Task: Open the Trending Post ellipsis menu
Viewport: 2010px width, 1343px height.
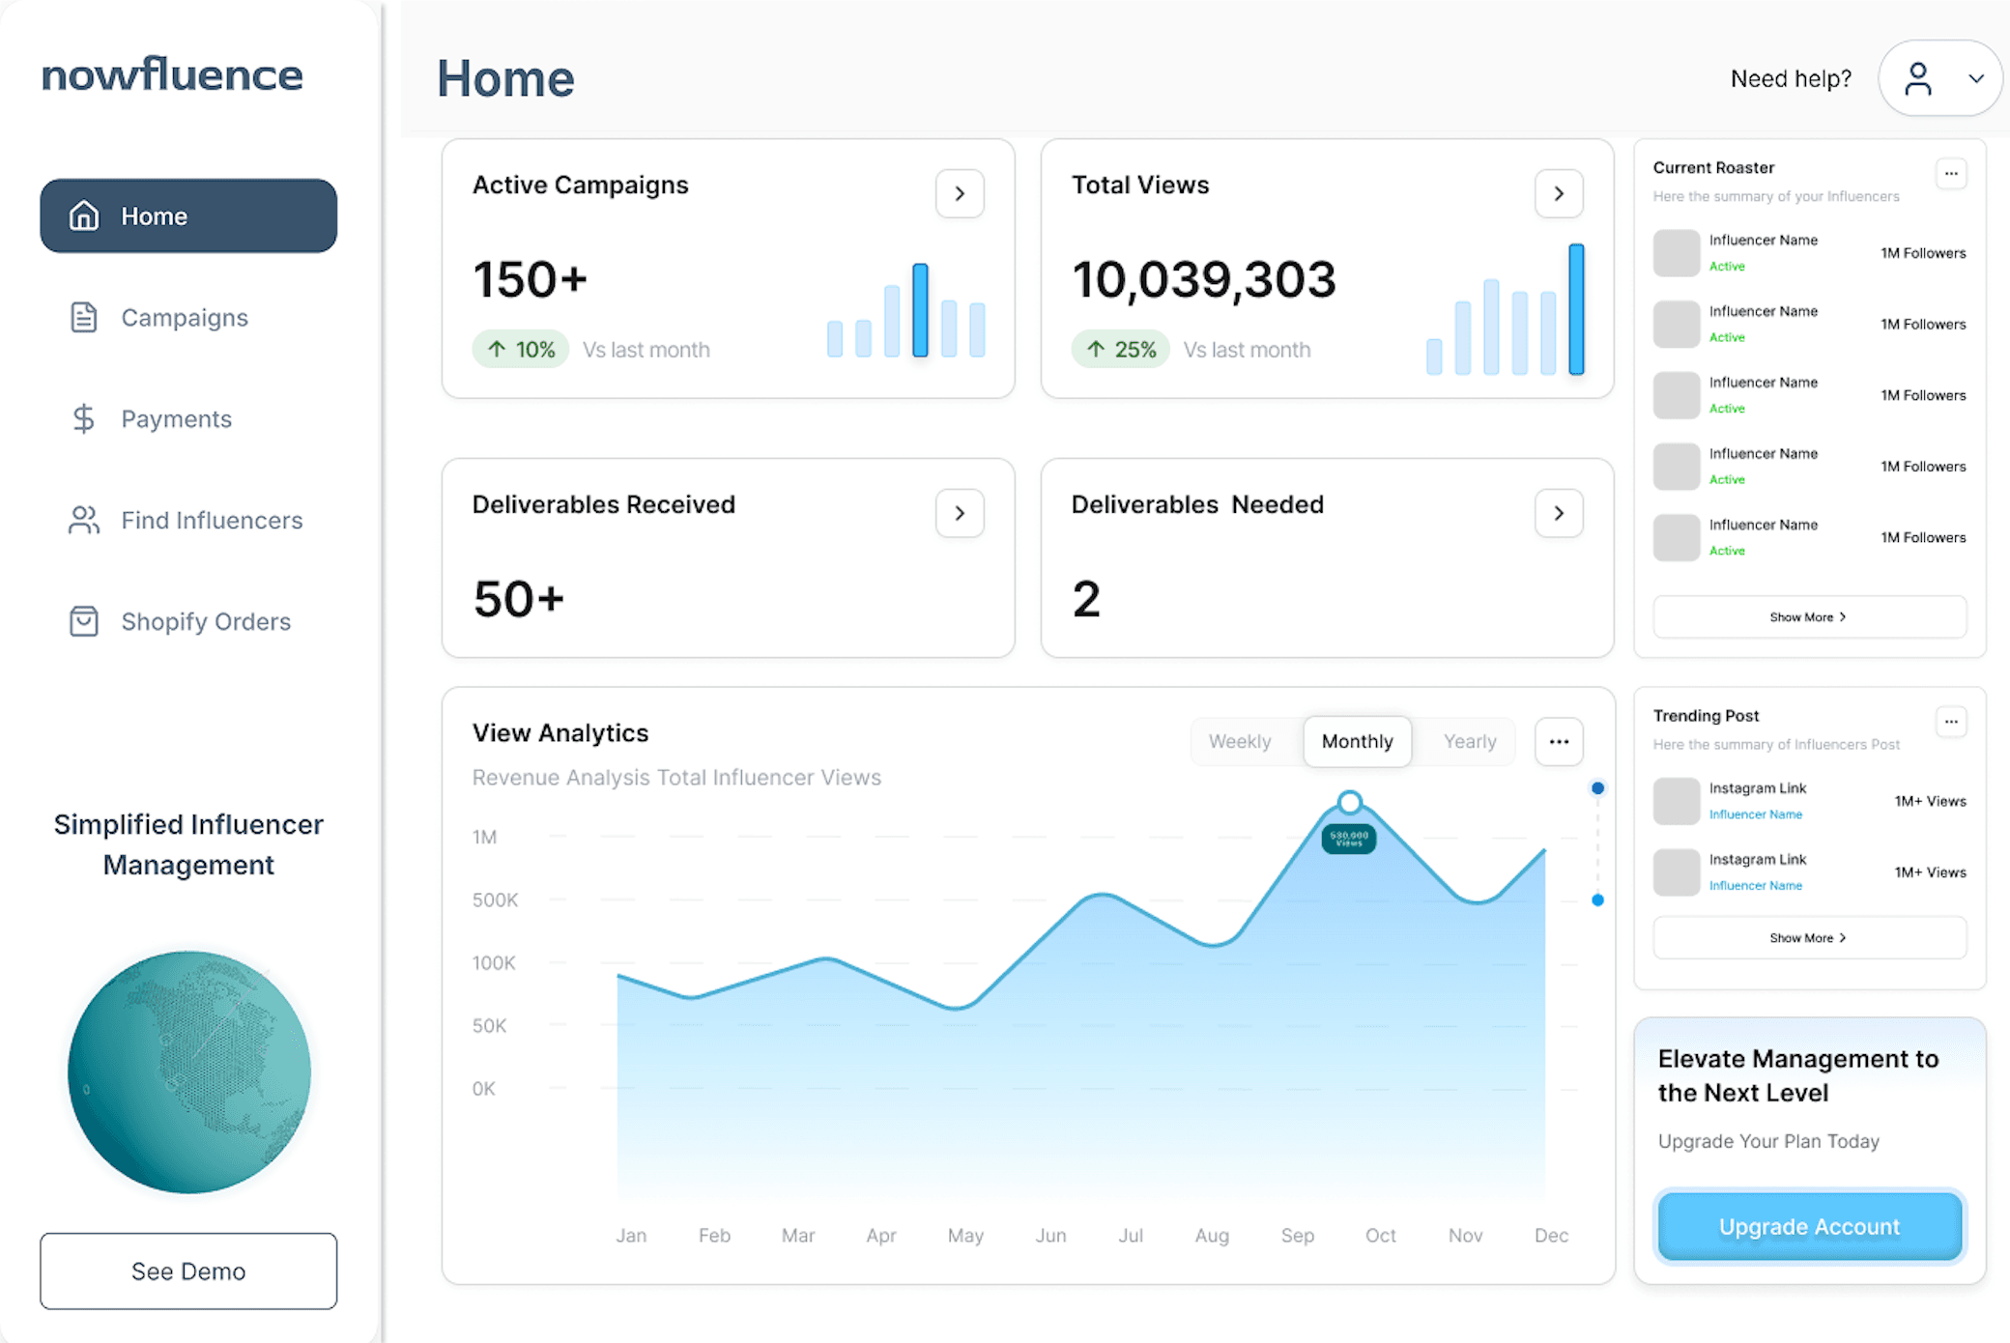Action: coord(1951,722)
